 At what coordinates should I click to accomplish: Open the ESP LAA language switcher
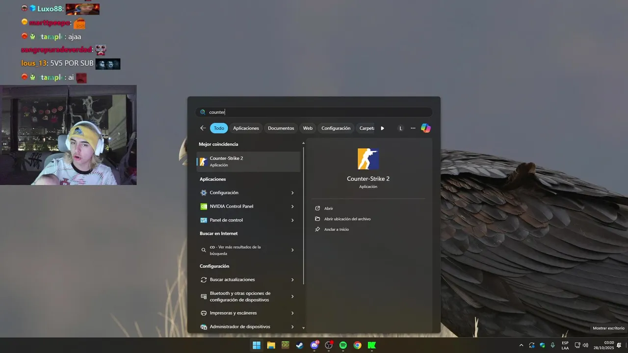point(565,345)
